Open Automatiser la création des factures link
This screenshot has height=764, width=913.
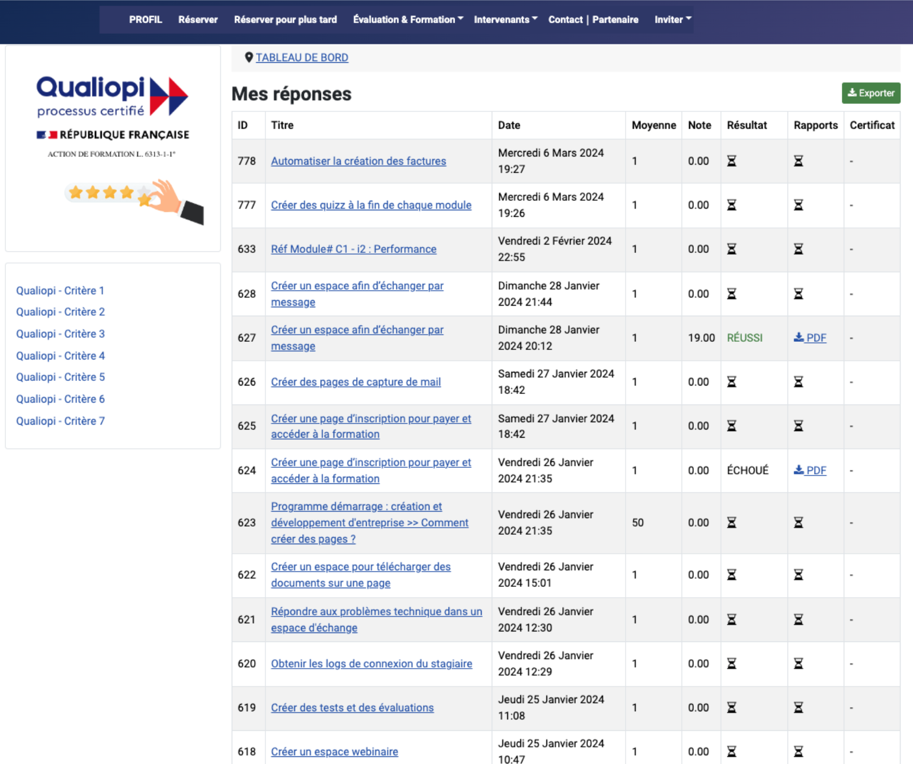pyautogui.click(x=358, y=161)
